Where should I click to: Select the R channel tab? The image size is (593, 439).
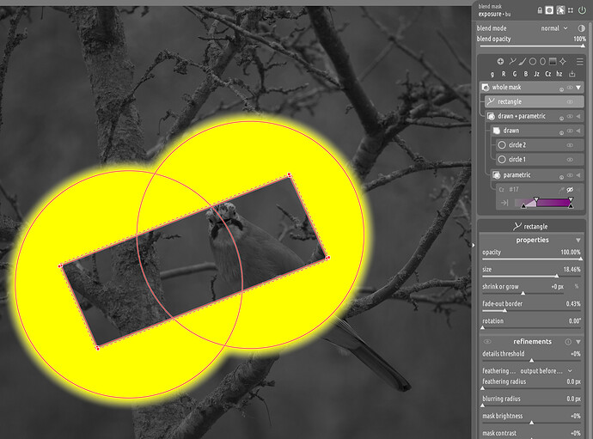point(504,74)
